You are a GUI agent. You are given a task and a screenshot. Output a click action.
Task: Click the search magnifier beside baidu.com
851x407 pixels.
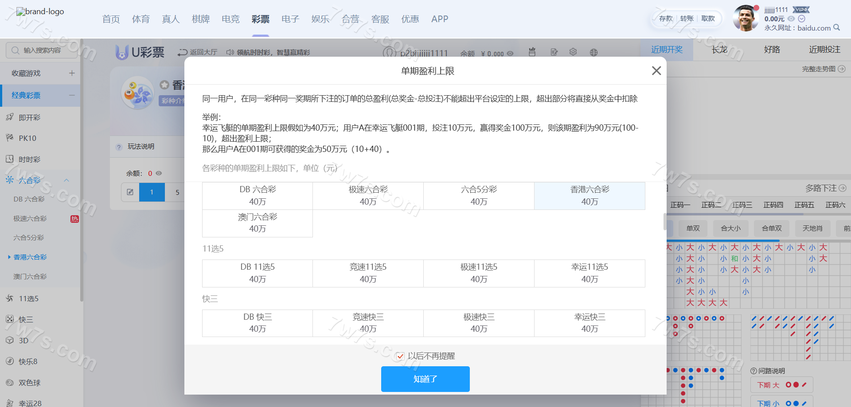836,27
